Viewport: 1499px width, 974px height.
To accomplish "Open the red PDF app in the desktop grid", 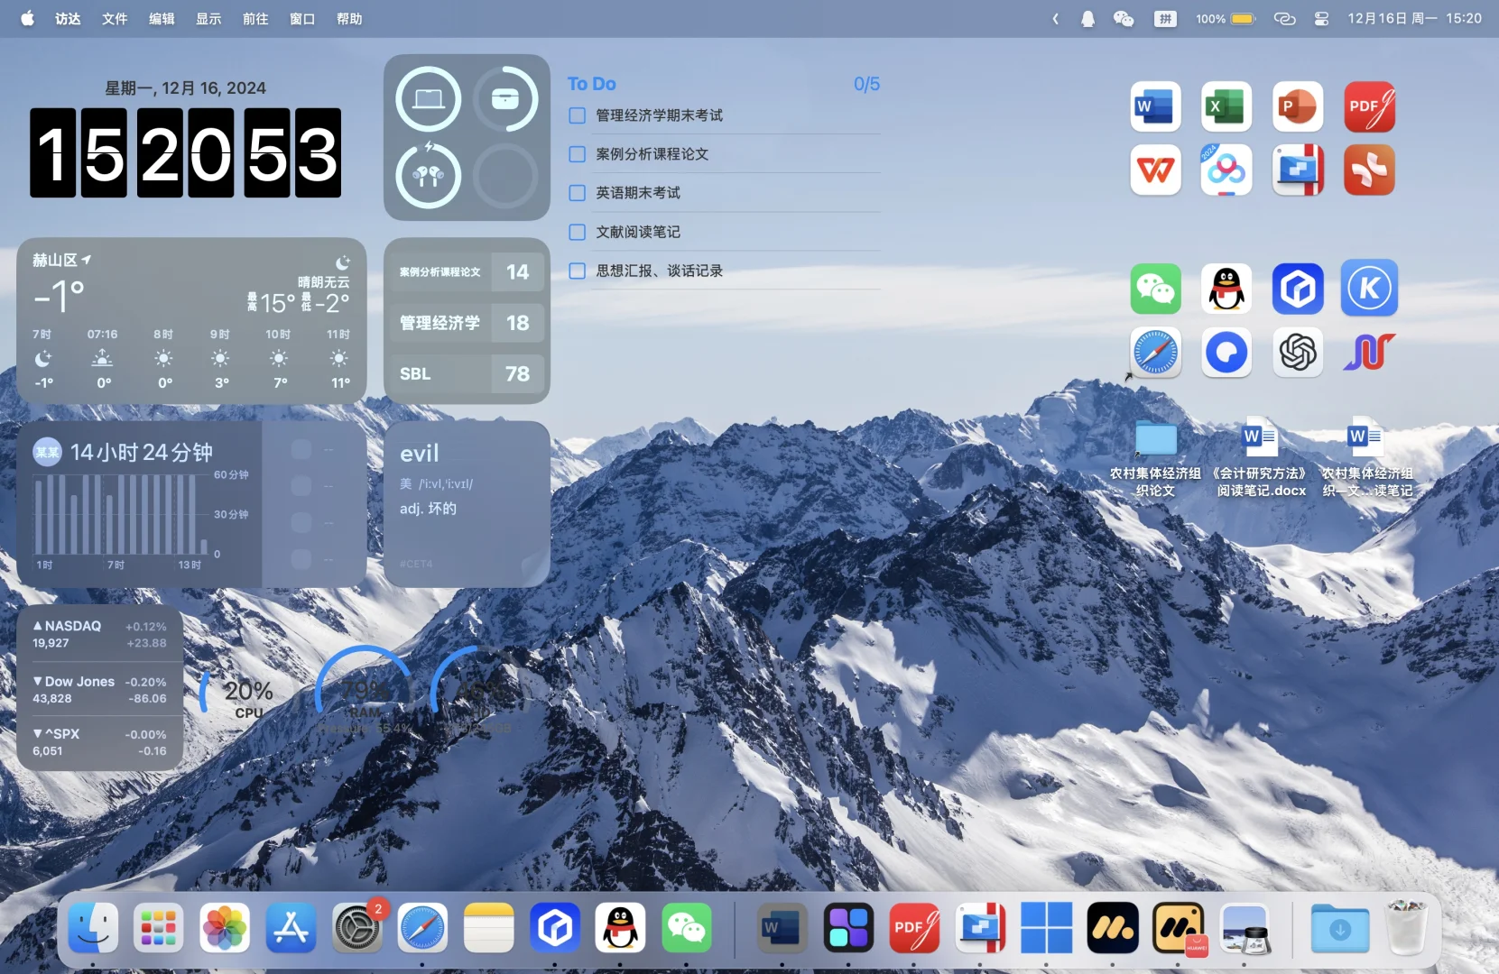I will pos(1369,106).
